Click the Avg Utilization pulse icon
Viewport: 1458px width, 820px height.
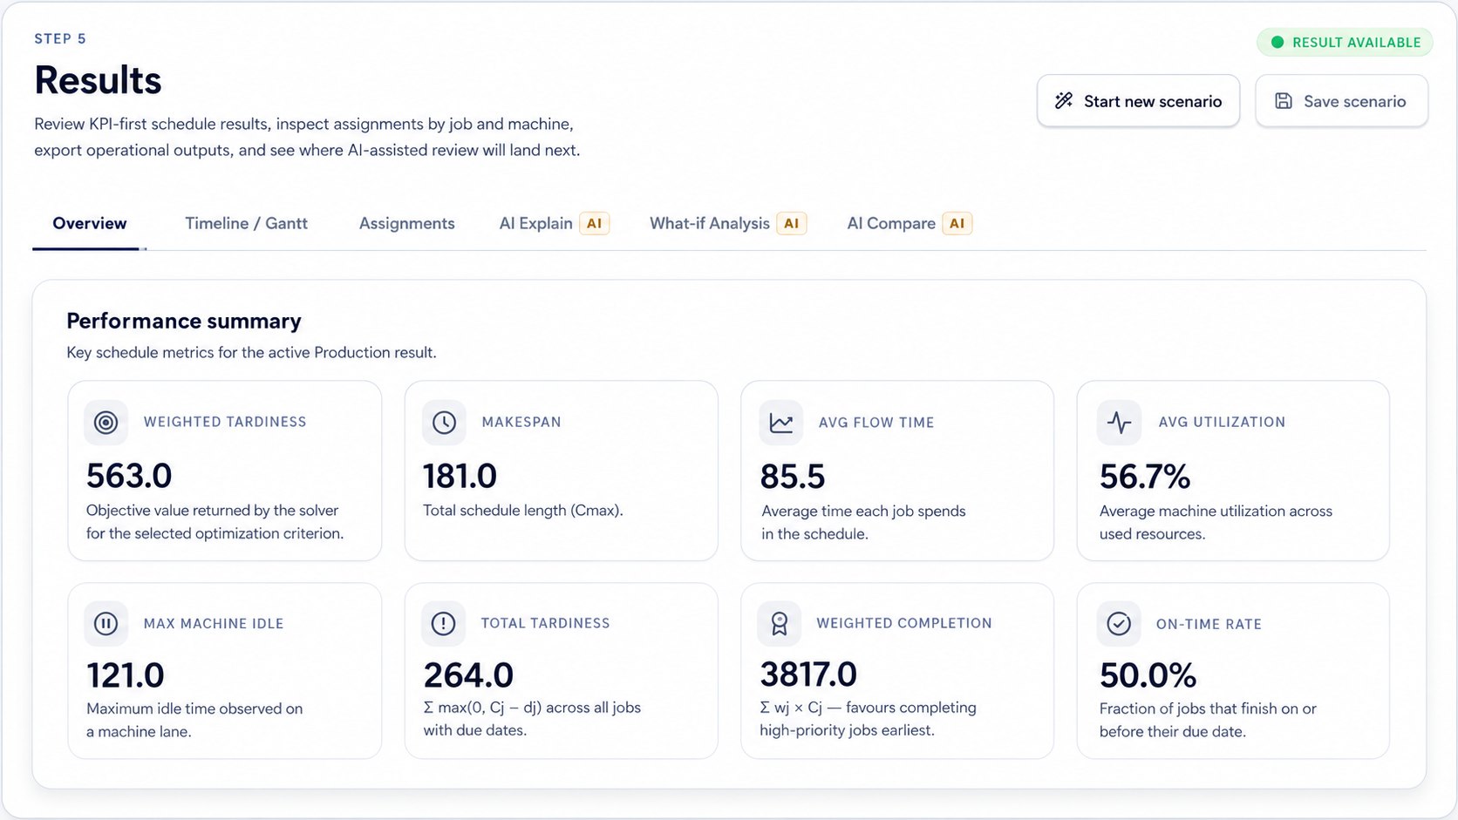1119,423
